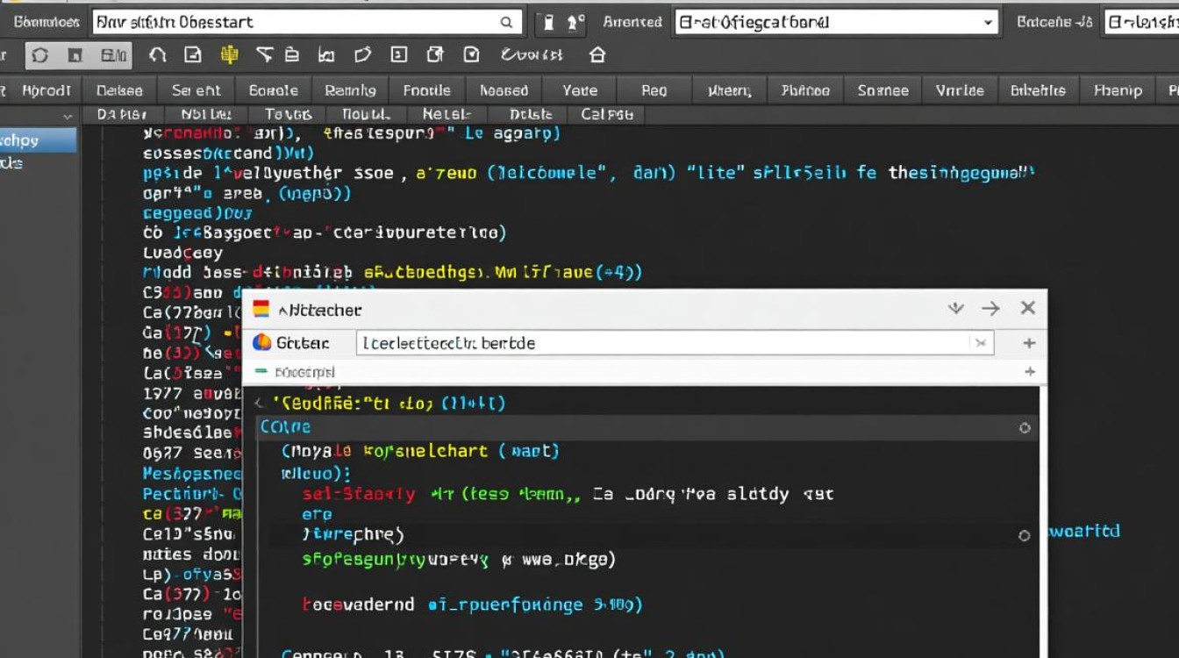The image size is (1179, 658).
Task: Click the round multicolor icon beside popup search
Action: pyautogui.click(x=261, y=343)
